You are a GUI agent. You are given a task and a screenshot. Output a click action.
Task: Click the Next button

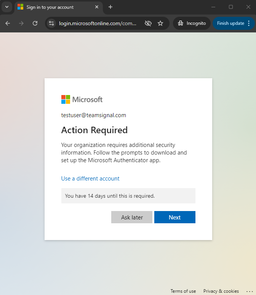(x=175, y=217)
